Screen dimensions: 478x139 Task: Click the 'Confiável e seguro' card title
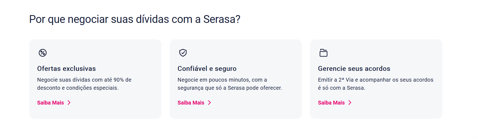point(207,69)
